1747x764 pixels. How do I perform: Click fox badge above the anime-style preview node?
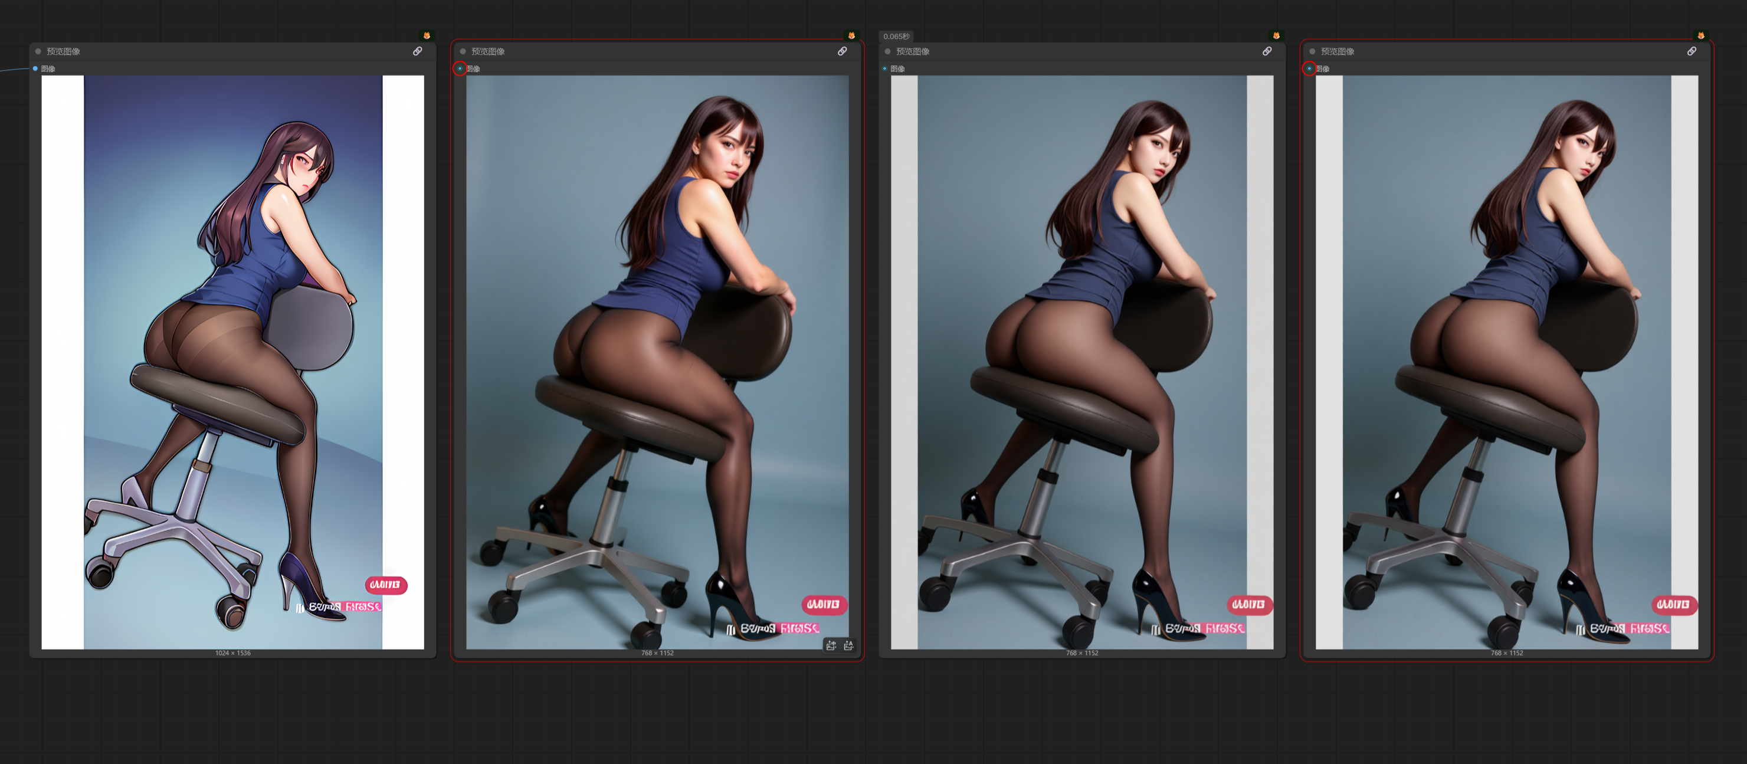click(x=427, y=36)
